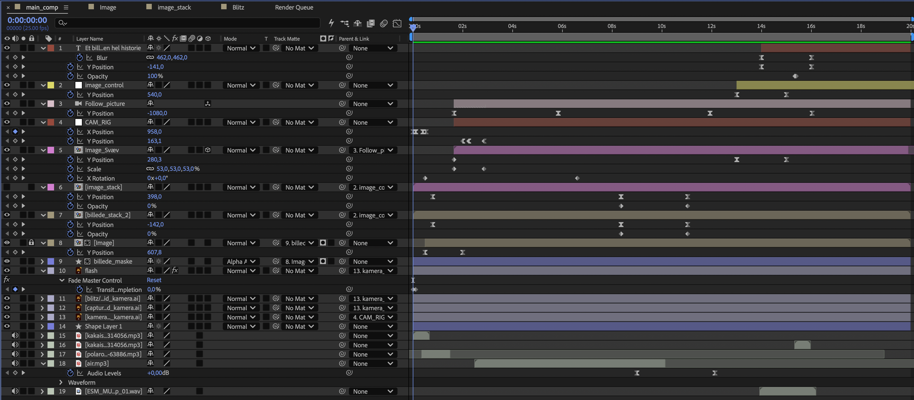Click the Layer Name column header
Viewport: 914px width, 400px height.
90,39
